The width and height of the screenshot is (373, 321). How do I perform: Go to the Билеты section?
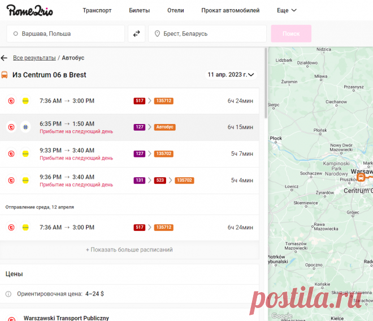tap(140, 10)
